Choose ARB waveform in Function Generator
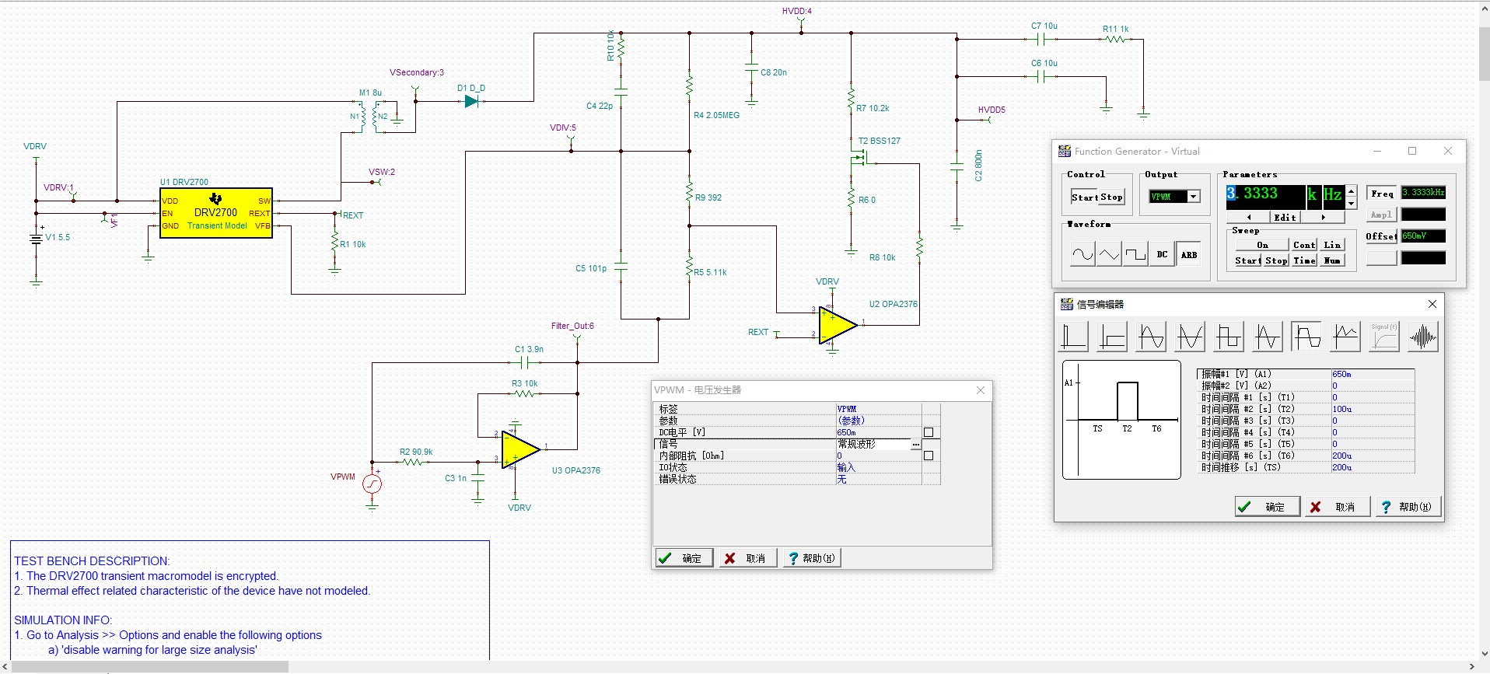The height and width of the screenshot is (674, 1490). coord(1189,254)
